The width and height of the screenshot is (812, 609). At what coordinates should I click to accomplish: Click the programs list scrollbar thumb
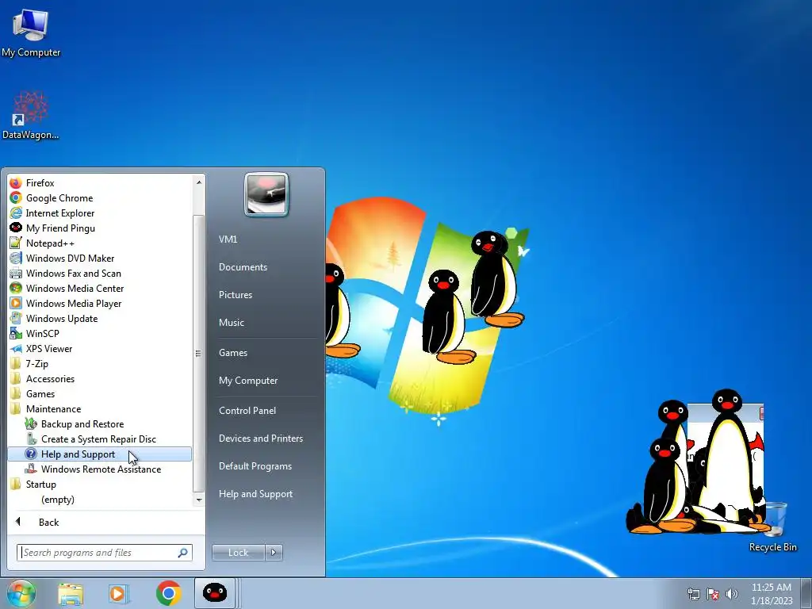pyautogui.click(x=198, y=353)
